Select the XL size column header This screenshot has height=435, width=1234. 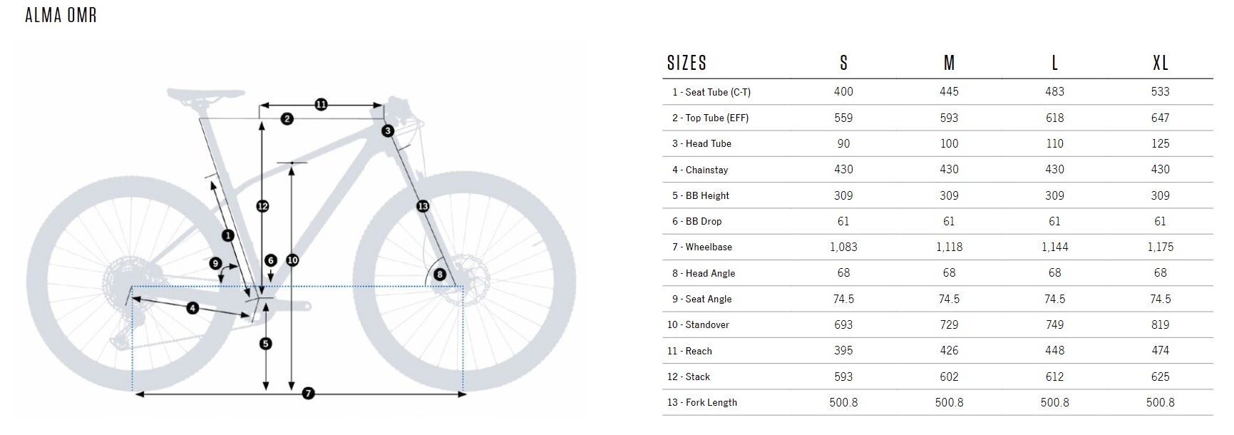pyautogui.click(x=1161, y=63)
